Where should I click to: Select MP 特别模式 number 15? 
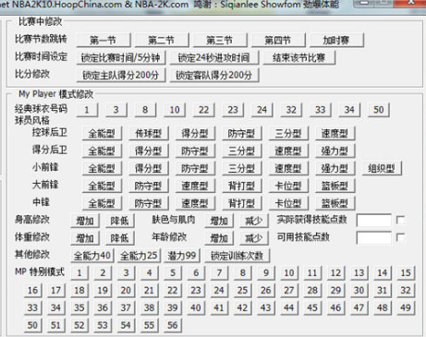[406, 273]
